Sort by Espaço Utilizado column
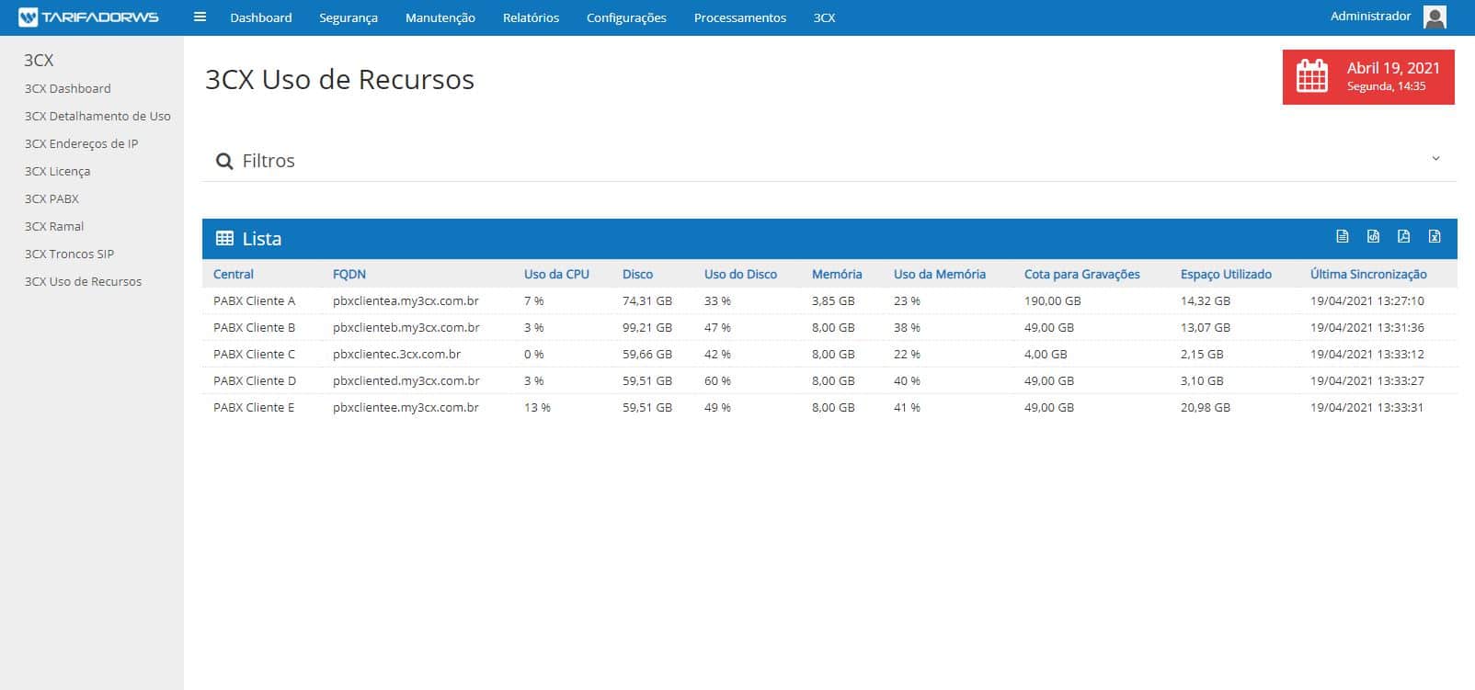This screenshot has width=1475, height=690. pyautogui.click(x=1226, y=274)
